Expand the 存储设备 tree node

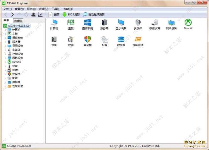coord(5,54)
